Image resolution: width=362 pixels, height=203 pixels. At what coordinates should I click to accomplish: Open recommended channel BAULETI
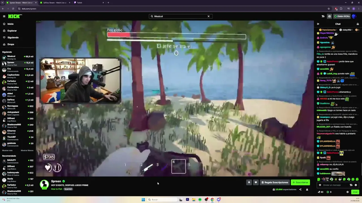(x=18, y=161)
